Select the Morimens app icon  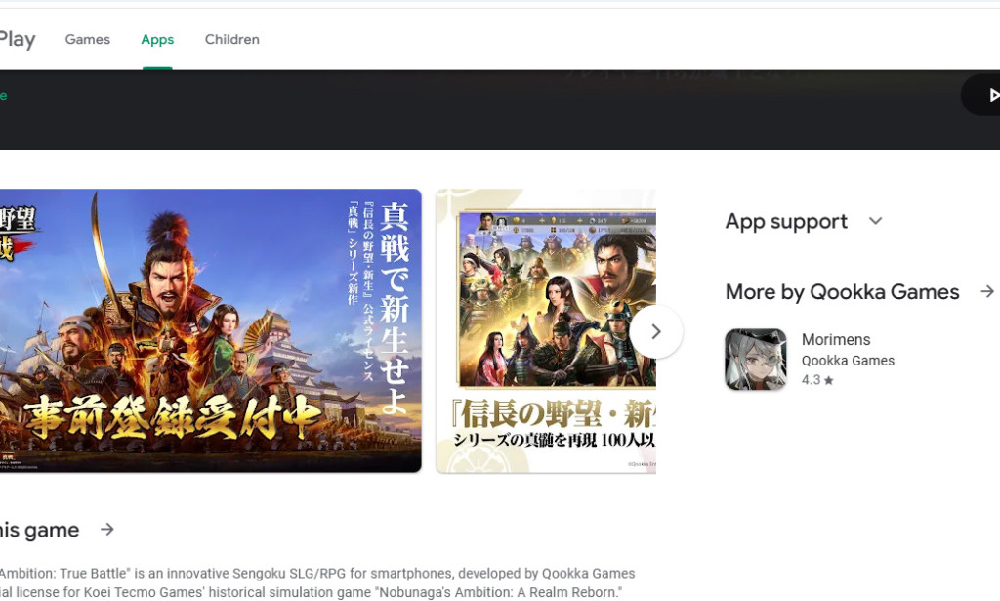point(755,360)
